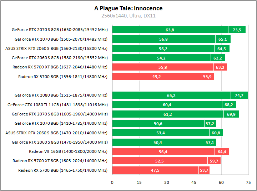257x191 pixels.
Task: Click the 15 tick on the x-axis
Action: (x=139, y=183)
